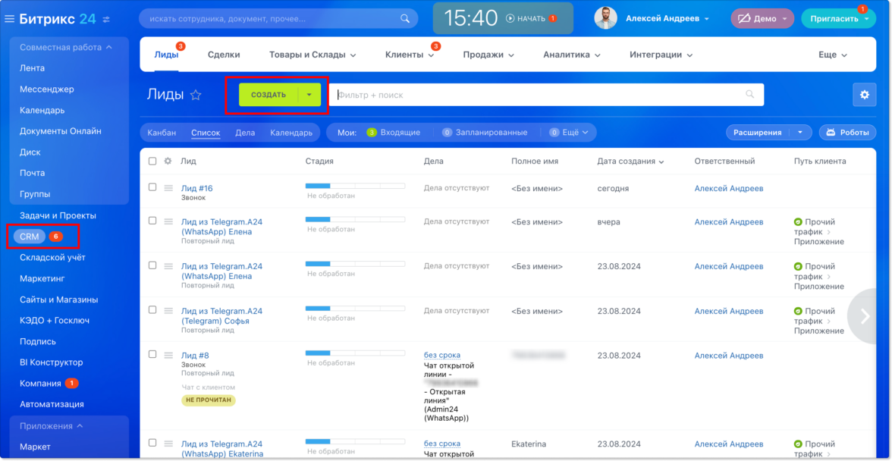This screenshot has width=892, height=461.
Task: Open the Лид #16 link
Action: (x=197, y=188)
